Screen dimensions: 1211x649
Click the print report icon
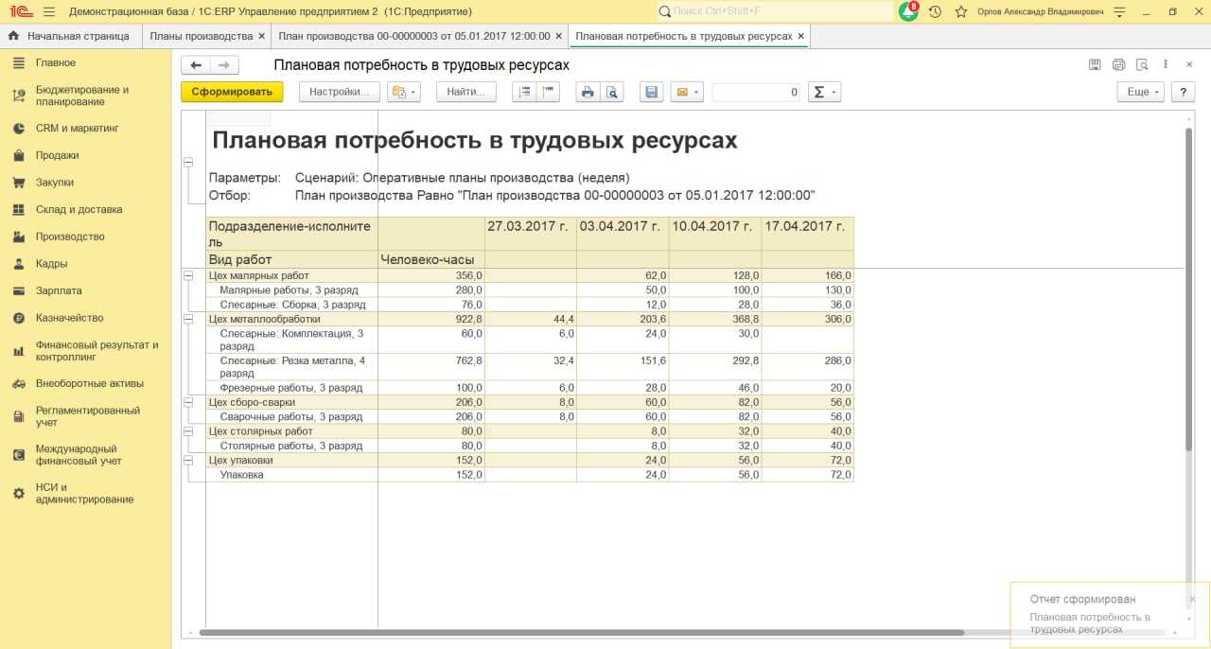588,92
